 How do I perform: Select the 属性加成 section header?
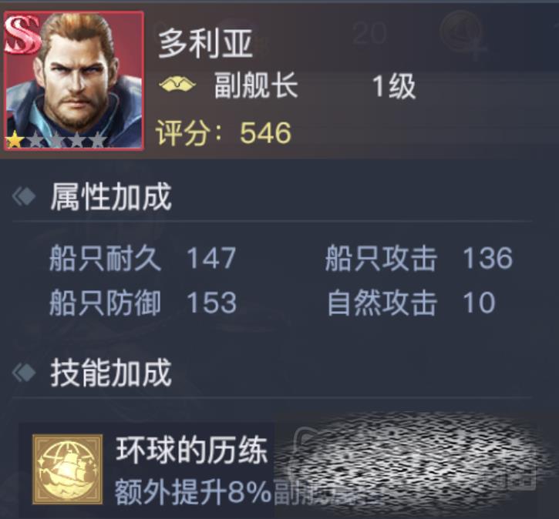111,197
